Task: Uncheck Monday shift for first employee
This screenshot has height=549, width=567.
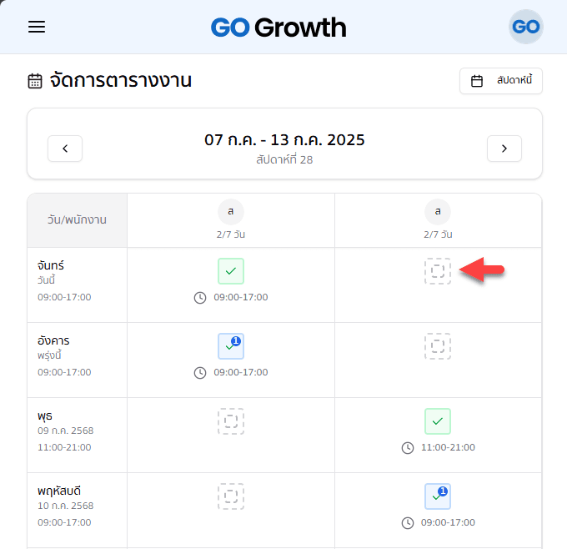Action: (x=231, y=271)
